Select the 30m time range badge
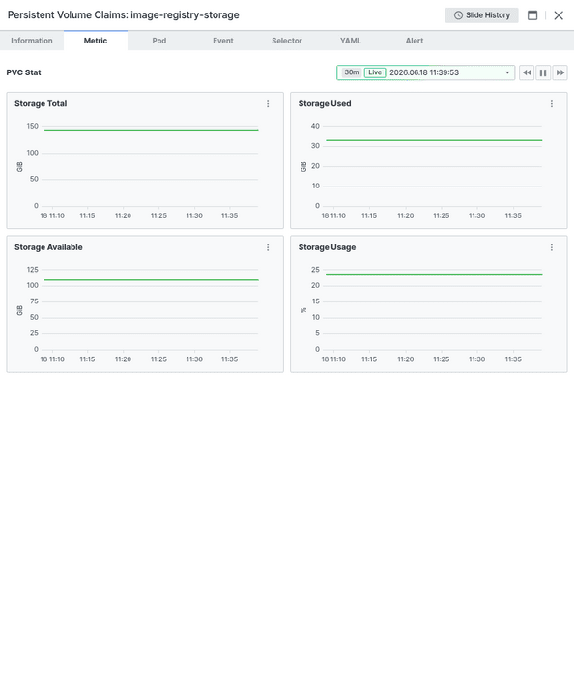Screen dimensions: 574x689 [x=351, y=72]
